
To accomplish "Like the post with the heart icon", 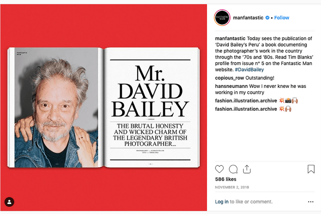I will [x=219, y=169].
